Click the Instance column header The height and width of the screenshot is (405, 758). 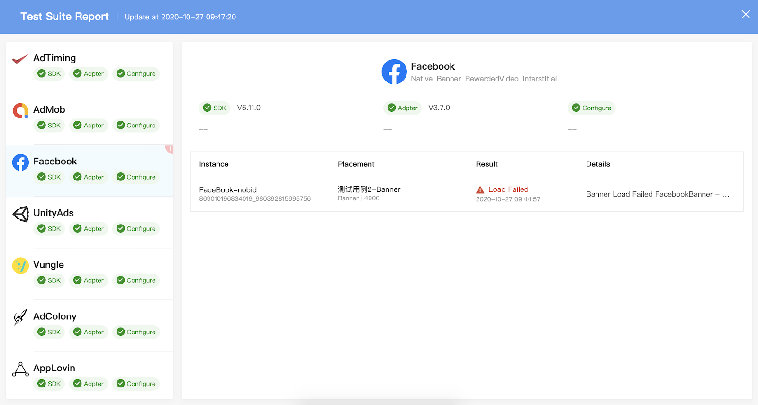pos(214,164)
